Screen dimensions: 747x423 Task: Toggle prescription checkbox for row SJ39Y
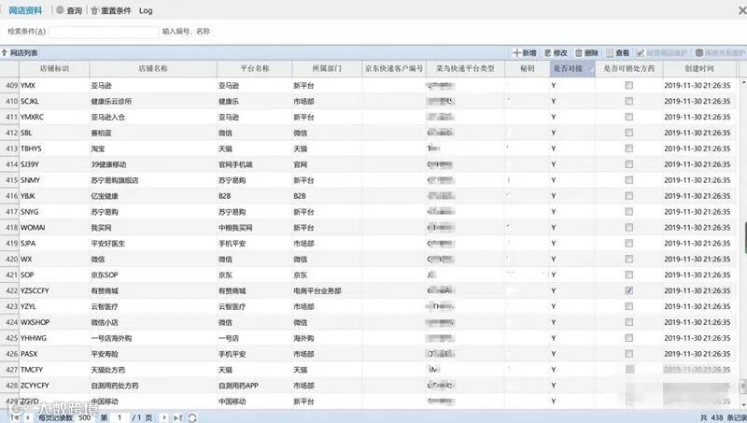tap(628, 164)
